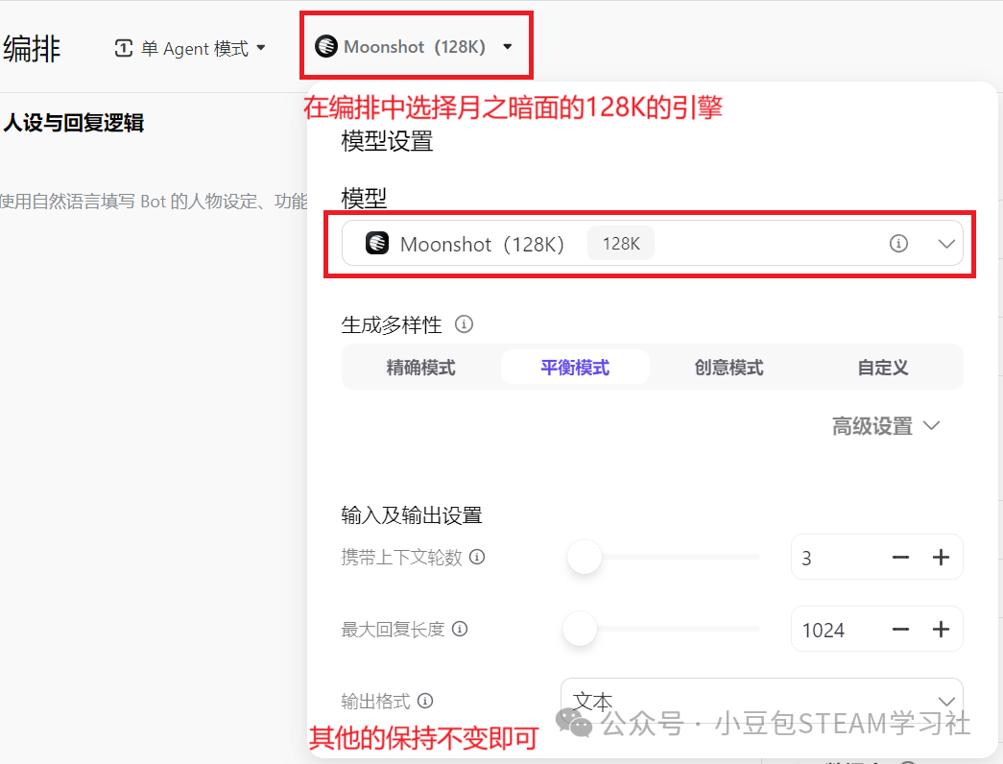Click the info icon next to 生成多样性
The image size is (1003, 764).
464,324
